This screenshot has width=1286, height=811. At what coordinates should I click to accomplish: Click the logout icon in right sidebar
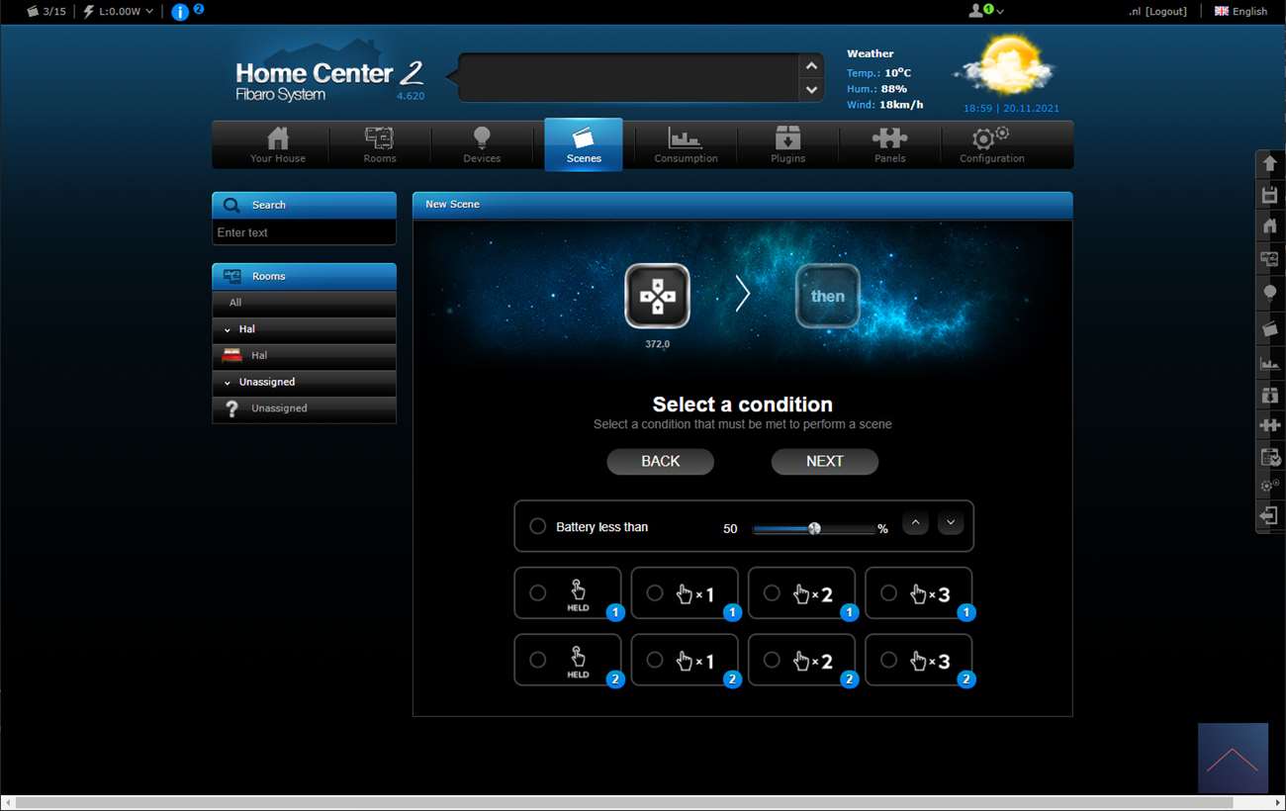point(1270,515)
